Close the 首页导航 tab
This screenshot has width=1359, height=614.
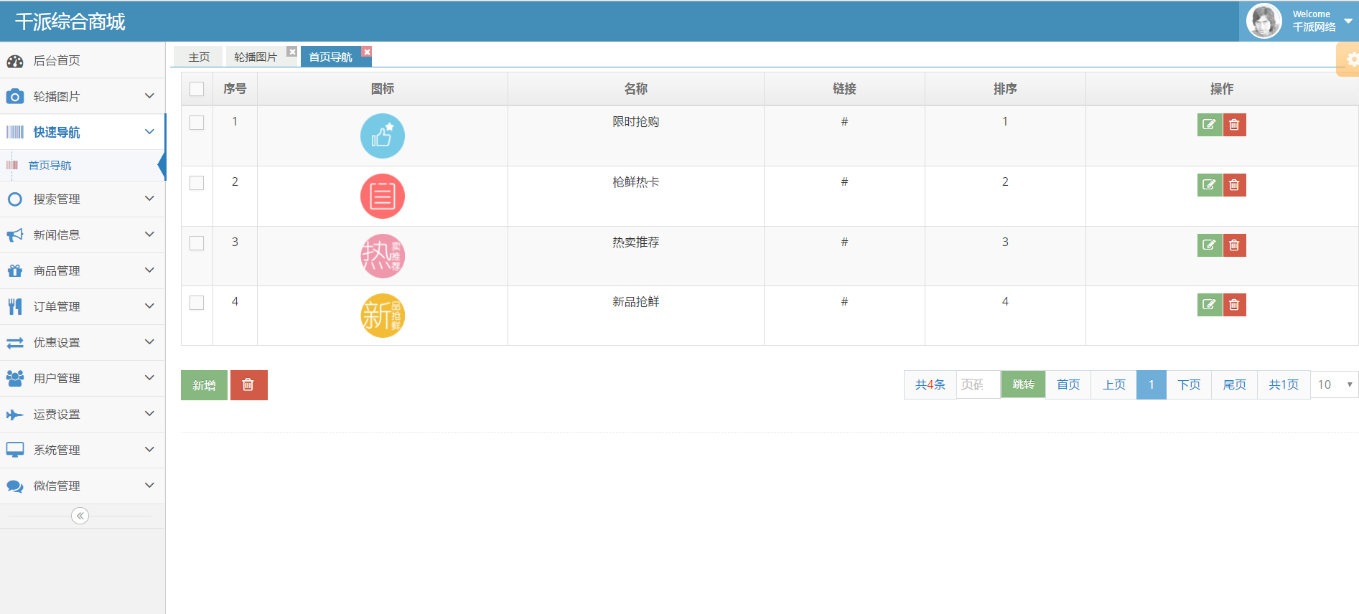[x=367, y=52]
